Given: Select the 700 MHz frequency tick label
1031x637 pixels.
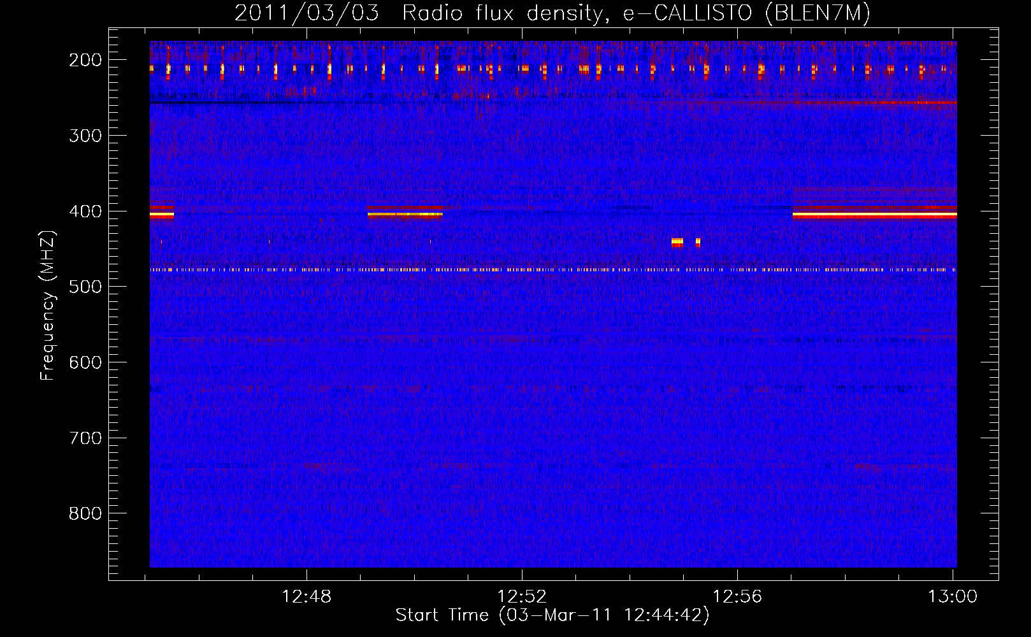Looking at the screenshot, I should pyautogui.click(x=85, y=438).
